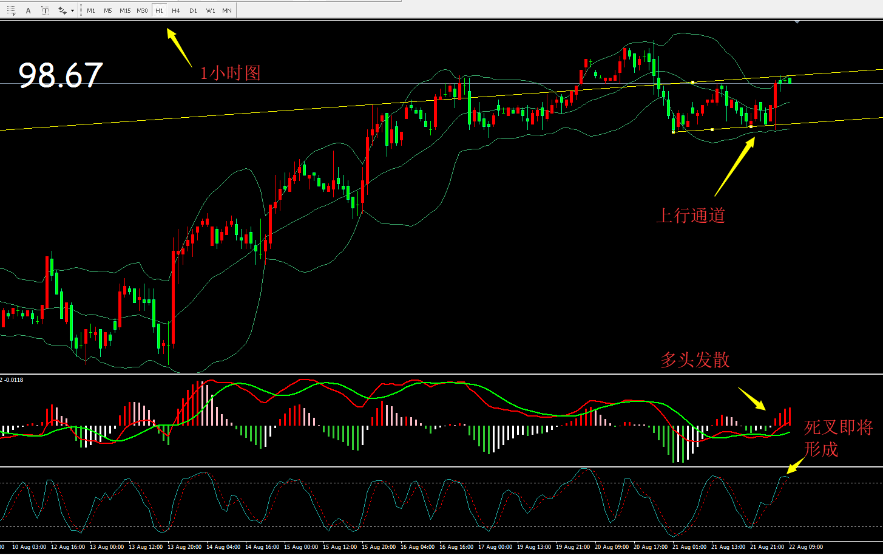Click the chart shift marker triangle
The width and height of the screenshot is (883, 555).
pyautogui.click(x=797, y=22)
